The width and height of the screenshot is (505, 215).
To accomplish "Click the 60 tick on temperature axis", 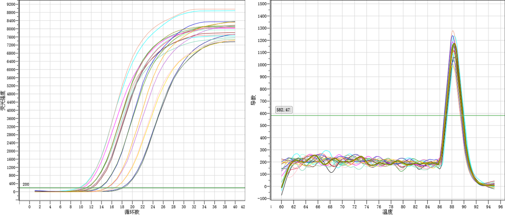I will click(x=281, y=206).
